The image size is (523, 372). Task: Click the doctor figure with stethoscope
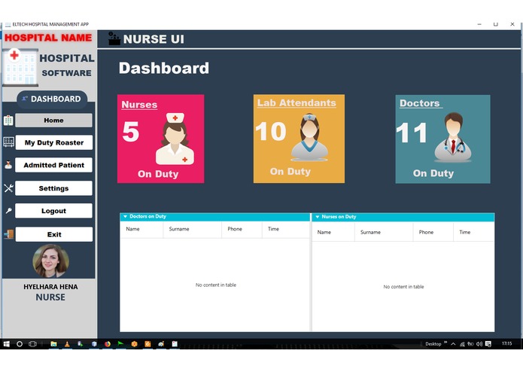[453, 137]
